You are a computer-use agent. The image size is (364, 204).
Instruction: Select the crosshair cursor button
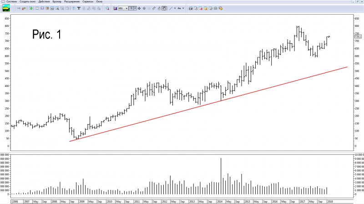pyautogui.click(x=131, y=8)
